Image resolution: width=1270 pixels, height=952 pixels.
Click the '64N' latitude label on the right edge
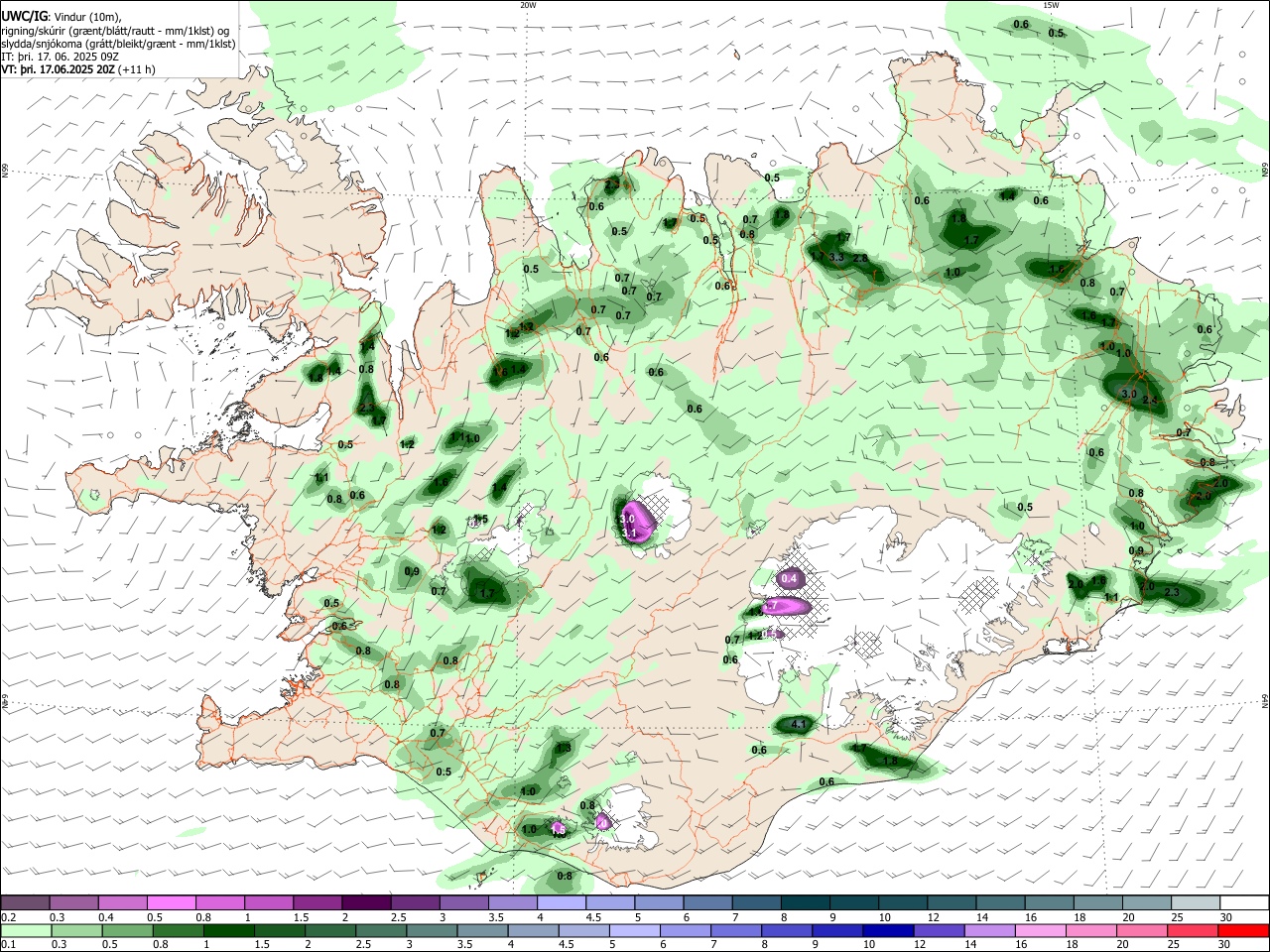pos(1265,700)
